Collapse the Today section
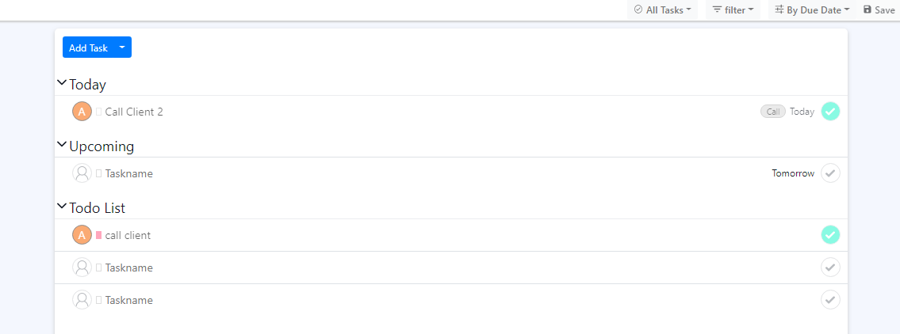Viewport: 900px width, 334px height. [x=62, y=83]
